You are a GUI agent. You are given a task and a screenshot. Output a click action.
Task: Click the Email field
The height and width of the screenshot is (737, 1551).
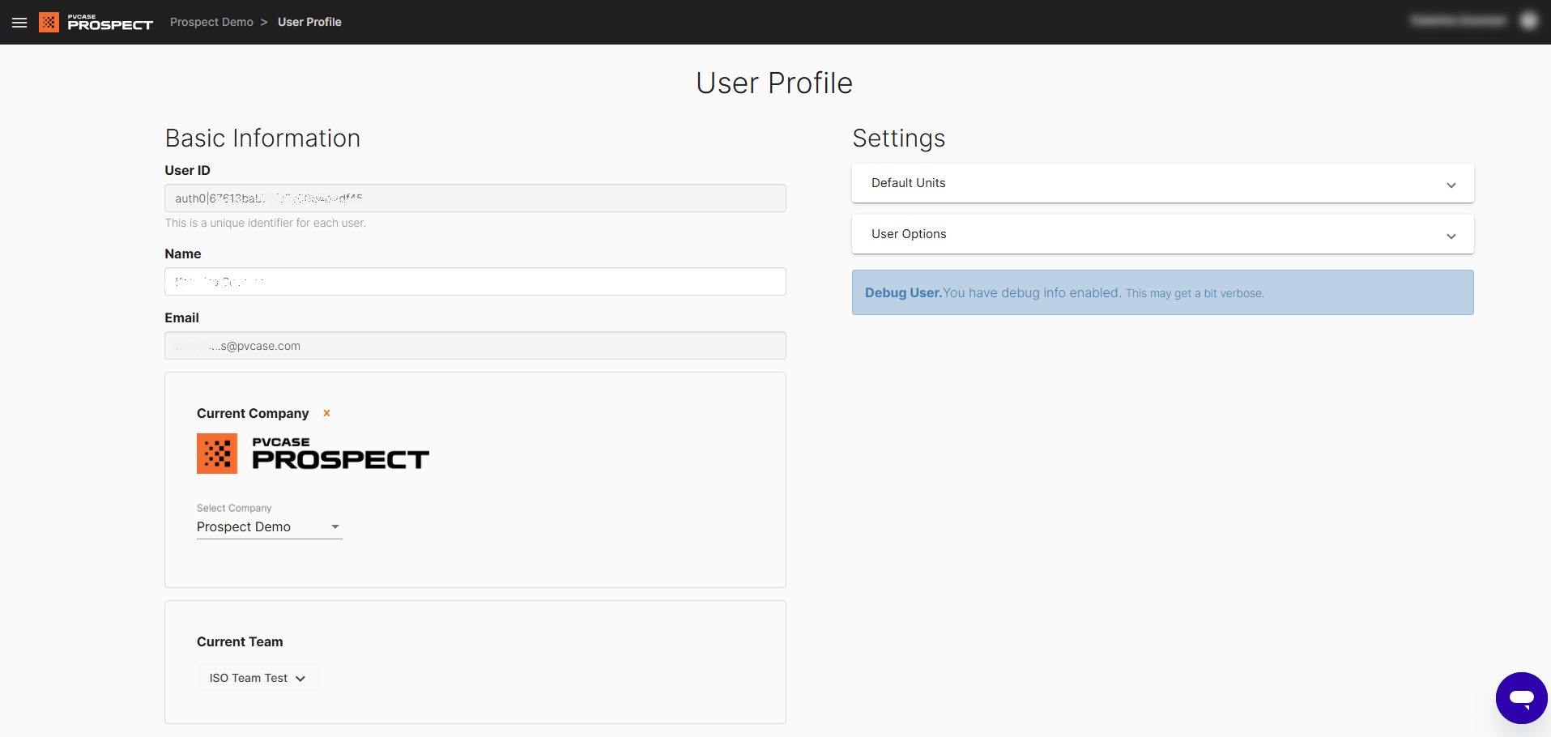pos(475,345)
